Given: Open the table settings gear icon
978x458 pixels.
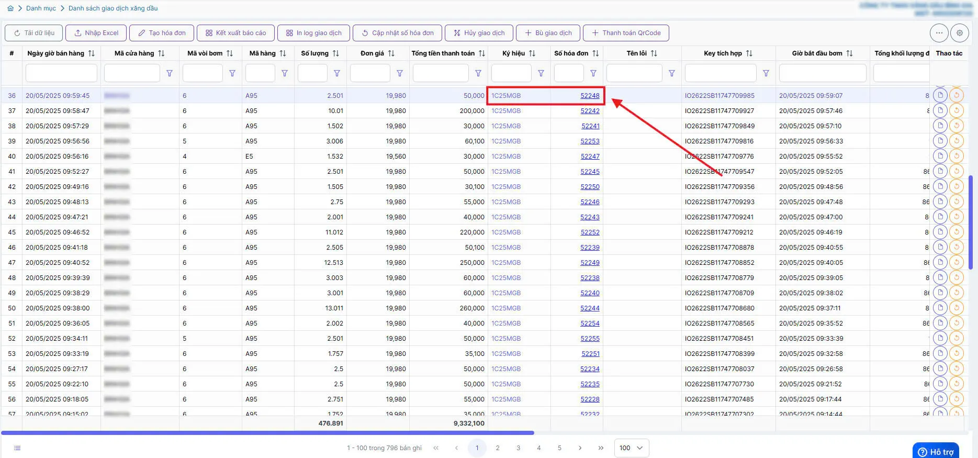Looking at the screenshot, I should 960,33.
